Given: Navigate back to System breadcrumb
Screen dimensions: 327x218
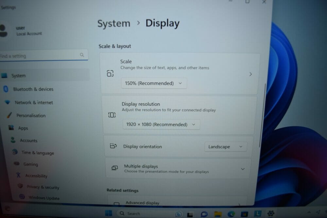Looking at the screenshot, I should pyautogui.click(x=114, y=23).
